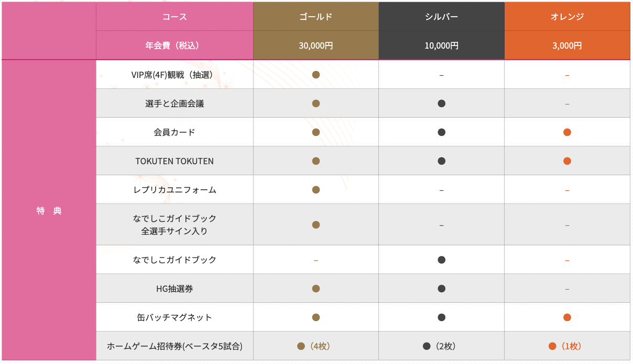
Task: Select the ゴールド course header
Action: pyautogui.click(x=316, y=17)
